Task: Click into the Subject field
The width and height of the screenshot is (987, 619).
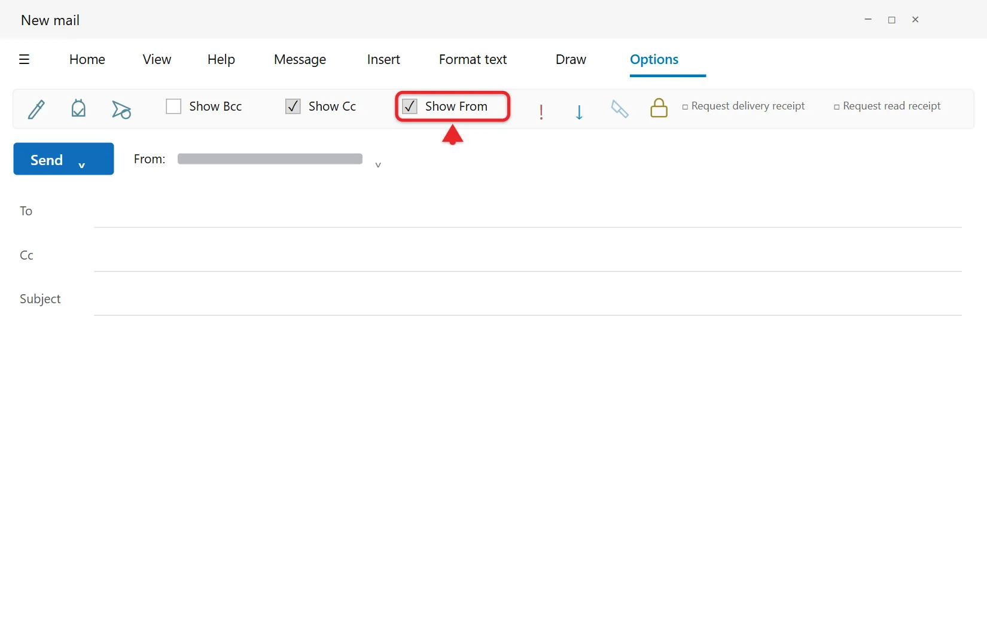Action: coord(528,299)
